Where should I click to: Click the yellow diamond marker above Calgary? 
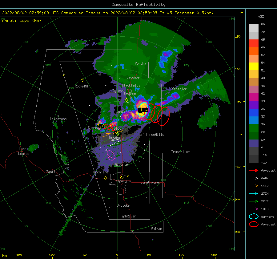click(x=122, y=177)
